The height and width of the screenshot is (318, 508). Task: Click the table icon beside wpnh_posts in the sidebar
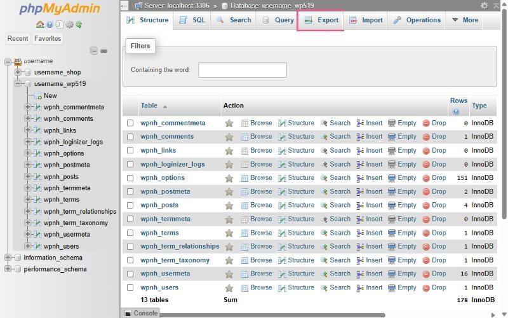37,177
